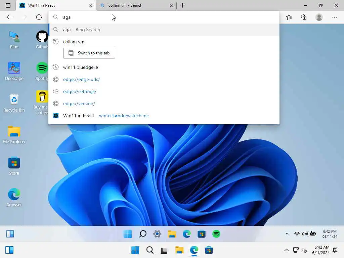Screen dimensions: 344x258
Task: Open the Start menu in the inner taskbar
Action: (127, 234)
